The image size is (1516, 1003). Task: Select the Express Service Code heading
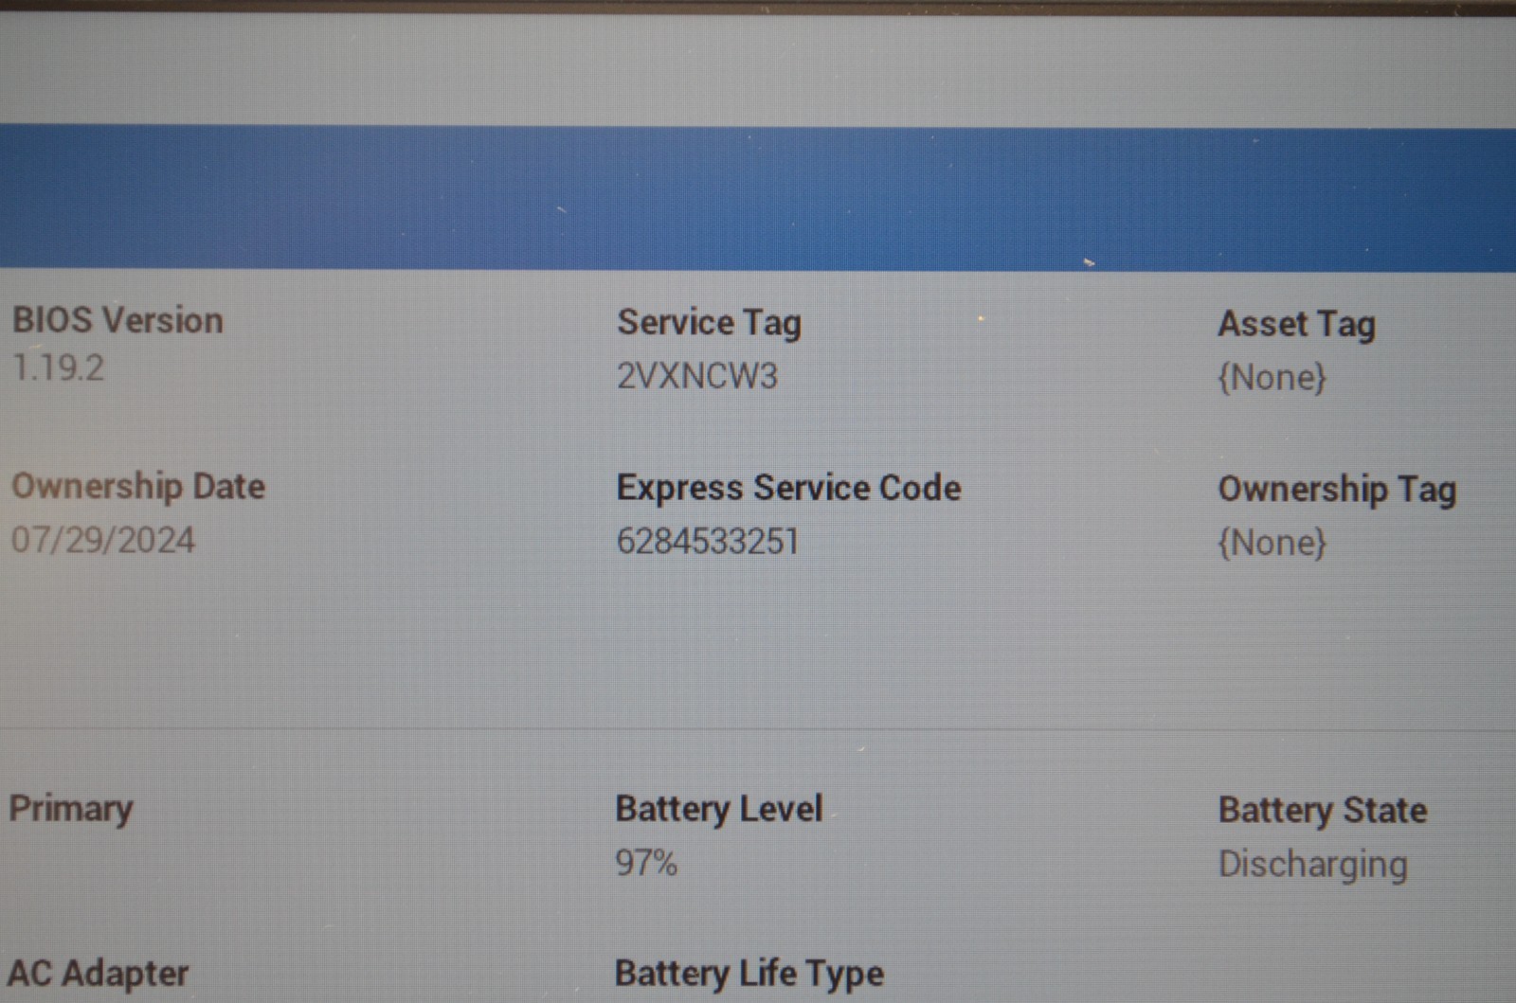pyautogui.click(x=788, y=488)
